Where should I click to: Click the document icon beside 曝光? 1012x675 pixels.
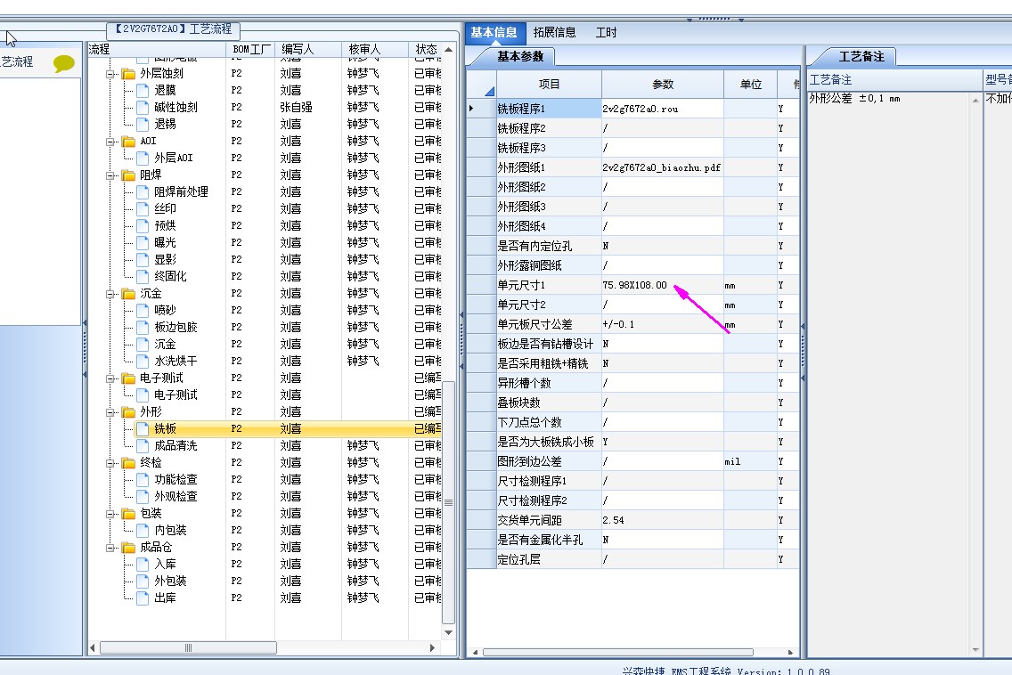pyautogui.click(x=143, y=242)
